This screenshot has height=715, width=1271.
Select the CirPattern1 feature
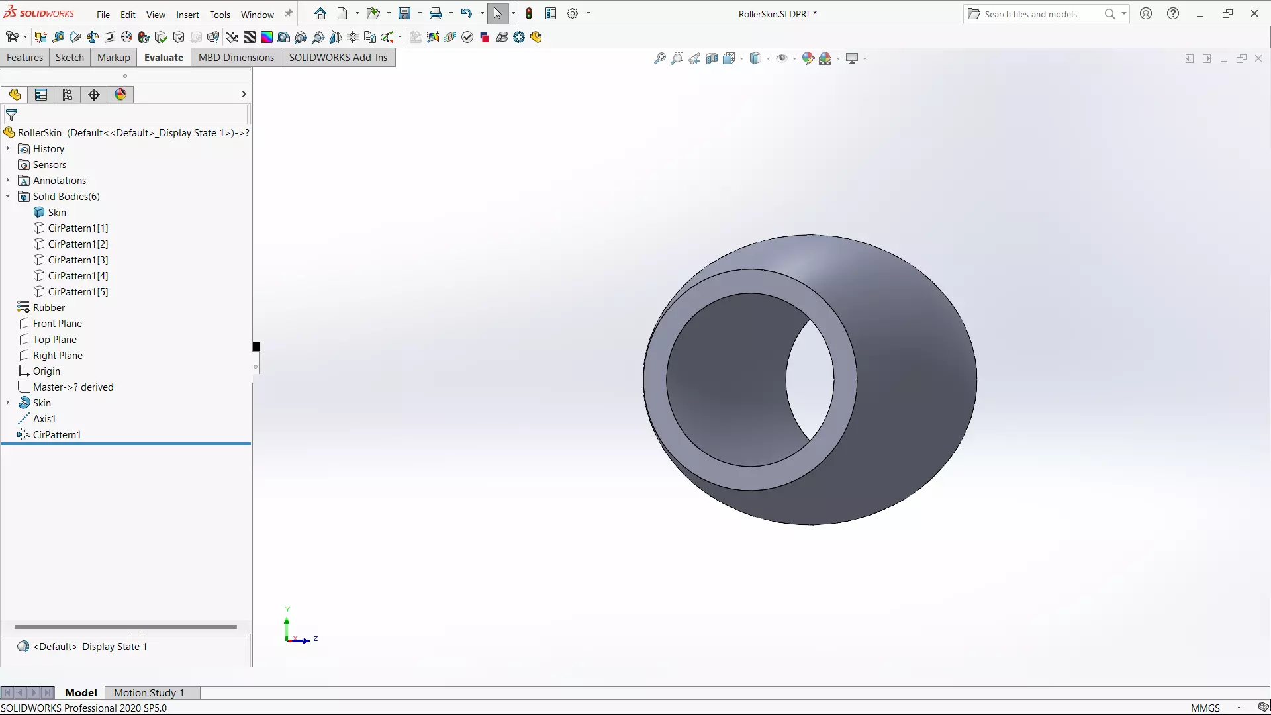(x=49, y=435)
